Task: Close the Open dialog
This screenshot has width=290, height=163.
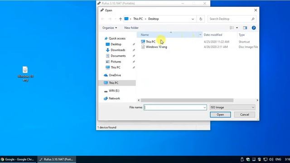Action: pos(256,10)
